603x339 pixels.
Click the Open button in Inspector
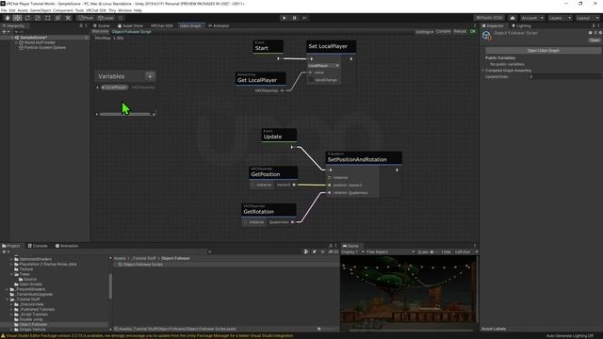pos(595,40)
